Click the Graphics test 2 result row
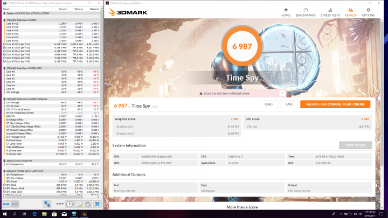The width and height of the screenshot is (388, 218). 177,133
